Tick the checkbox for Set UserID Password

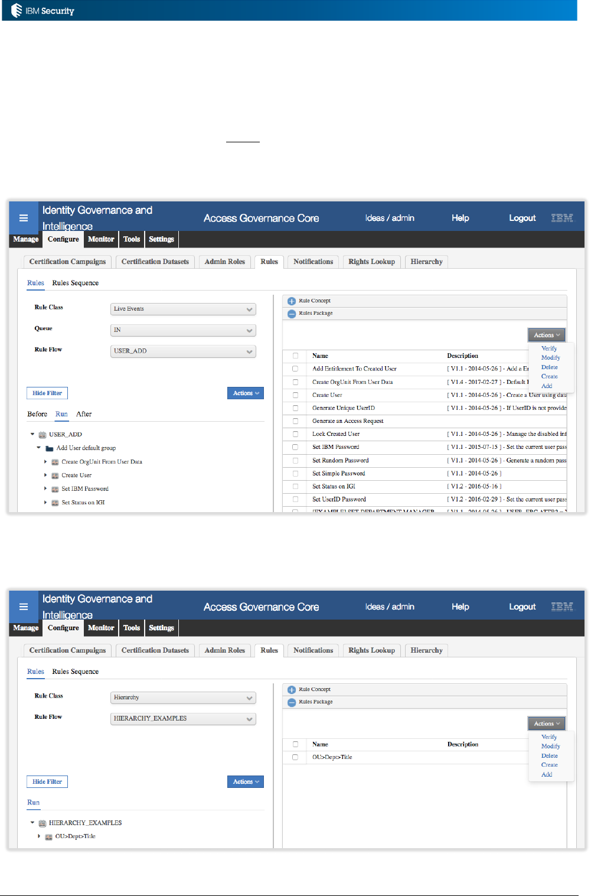point(295,500)
